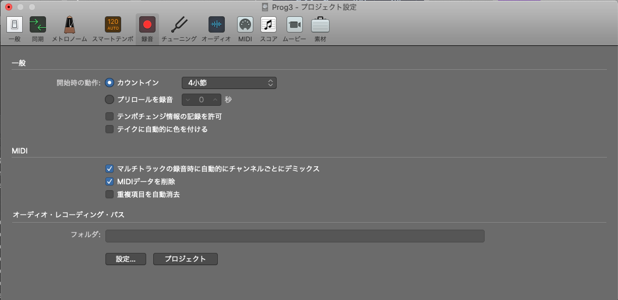Increase pre-roll seconds with up arrow

[215, 100]
